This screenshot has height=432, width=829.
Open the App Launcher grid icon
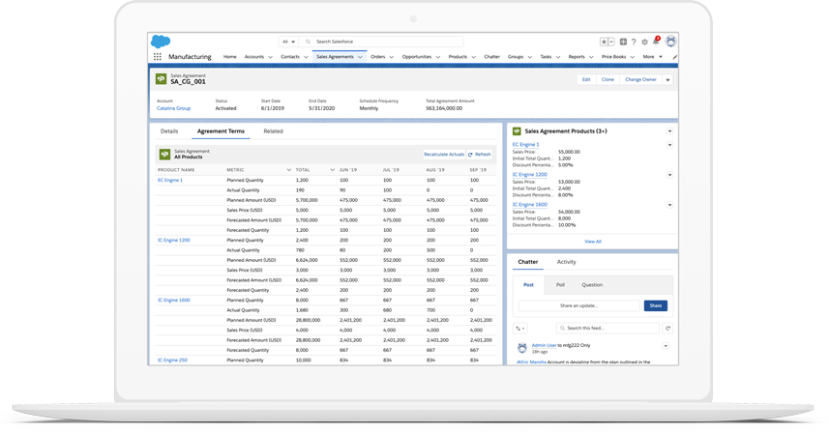[157, 56]
